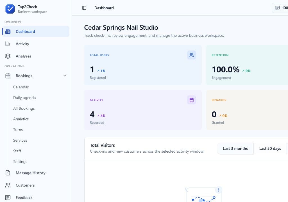This screenshot has width=288, height=202.
Task: Click the Activity bar chart icon
Action: [8, 44]
